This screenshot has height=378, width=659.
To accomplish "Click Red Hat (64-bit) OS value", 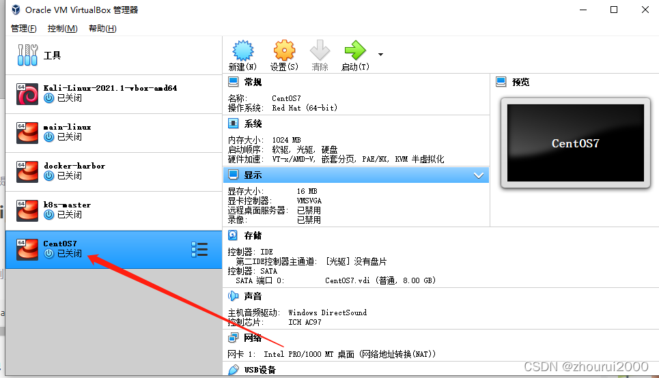I will 305,108.
